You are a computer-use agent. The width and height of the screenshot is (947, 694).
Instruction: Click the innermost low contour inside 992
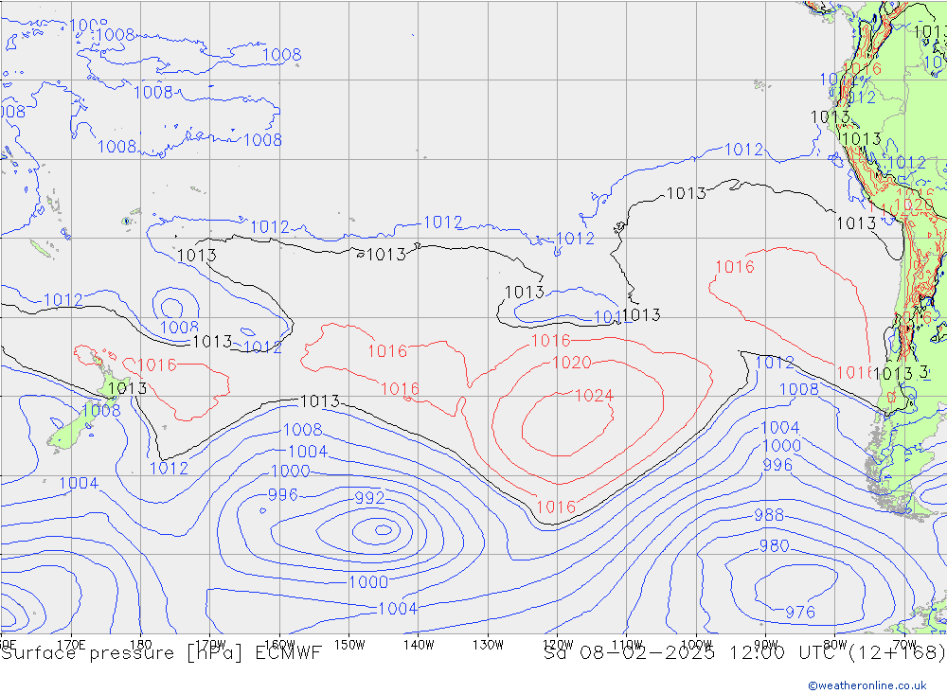click(x=384, y=530)
